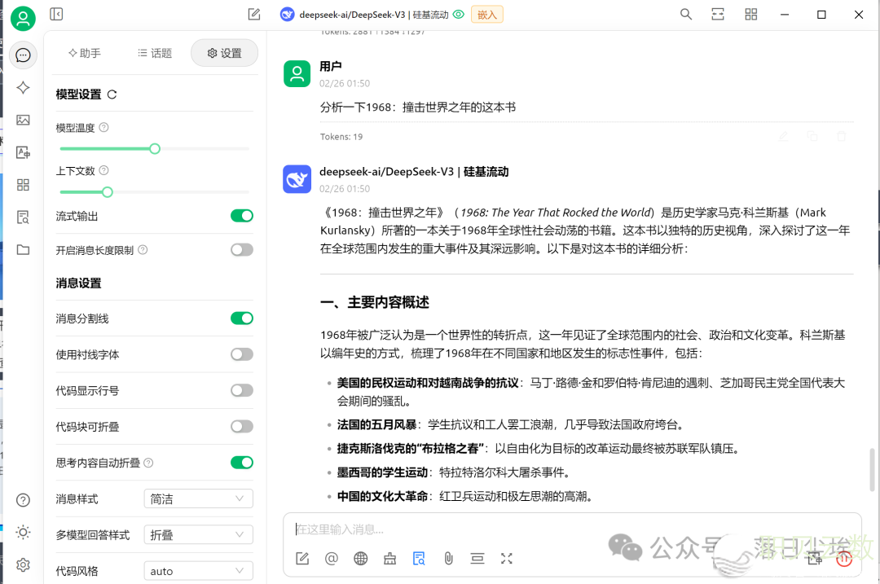Create a new topic with edit icon in header
The height and width of the screenshot is (584, 880).
pyautogui.click(x=254, y=14)
